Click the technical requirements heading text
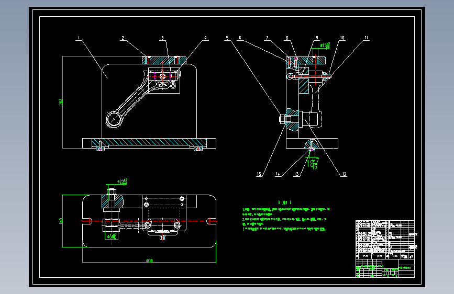The width and height of the screenshot is (454, 294). 285,202
